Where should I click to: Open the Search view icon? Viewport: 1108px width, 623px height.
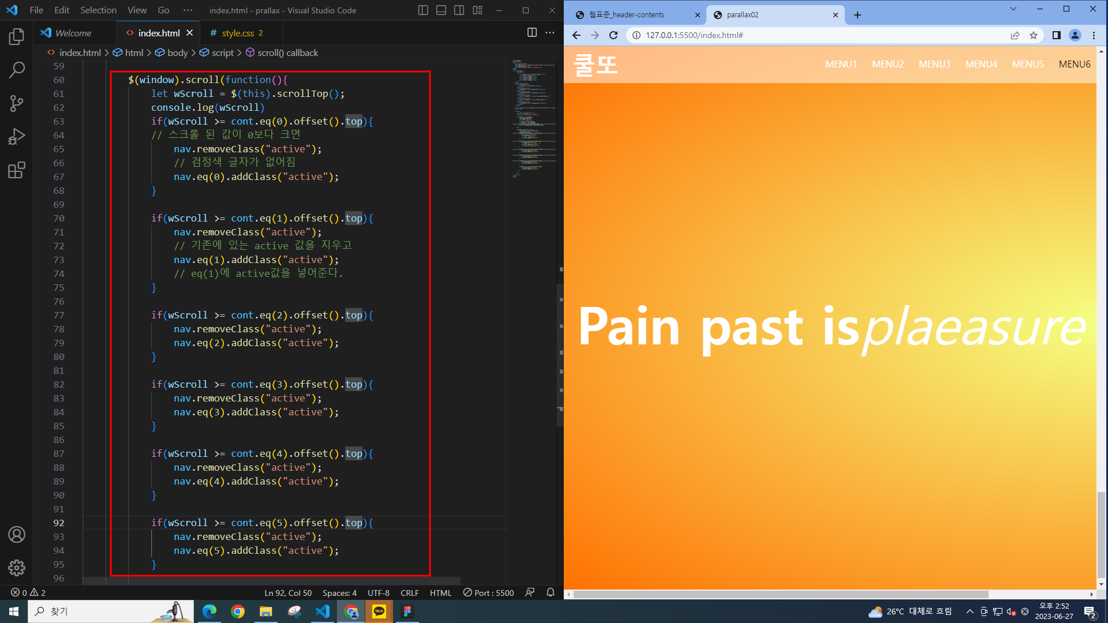(x=17, y=70)
